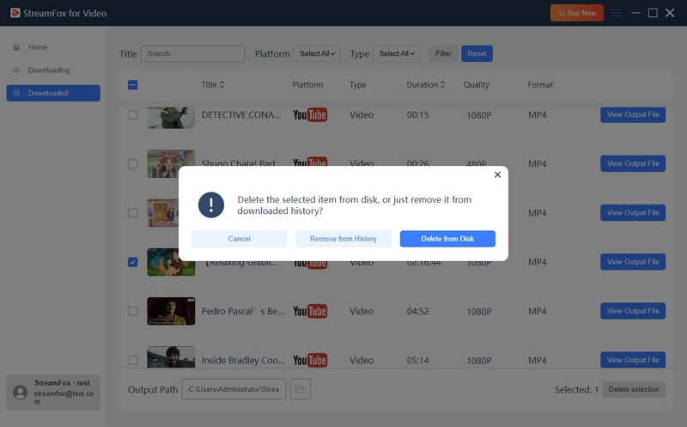Click YouTube logo of Inside Bradley Cooper row
Screen dimensions: 687x427
point(310,360)
